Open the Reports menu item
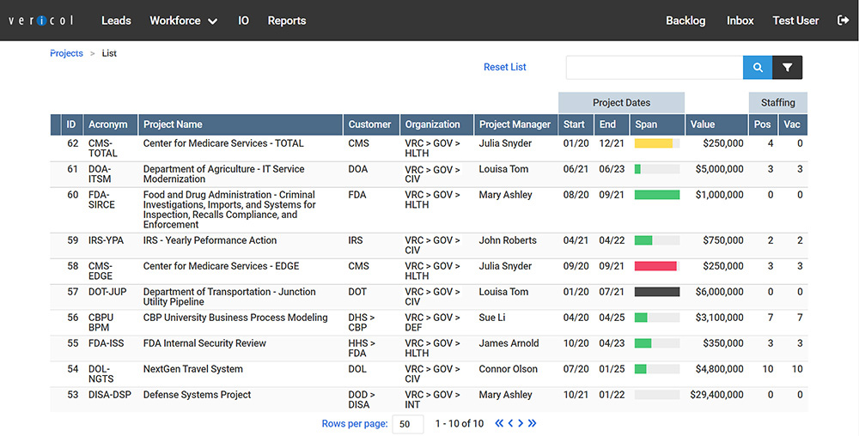This screenshot has height=436, width=859. tap(286, 21)
